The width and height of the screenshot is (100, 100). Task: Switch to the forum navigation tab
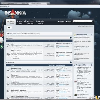tap(11, 22)
